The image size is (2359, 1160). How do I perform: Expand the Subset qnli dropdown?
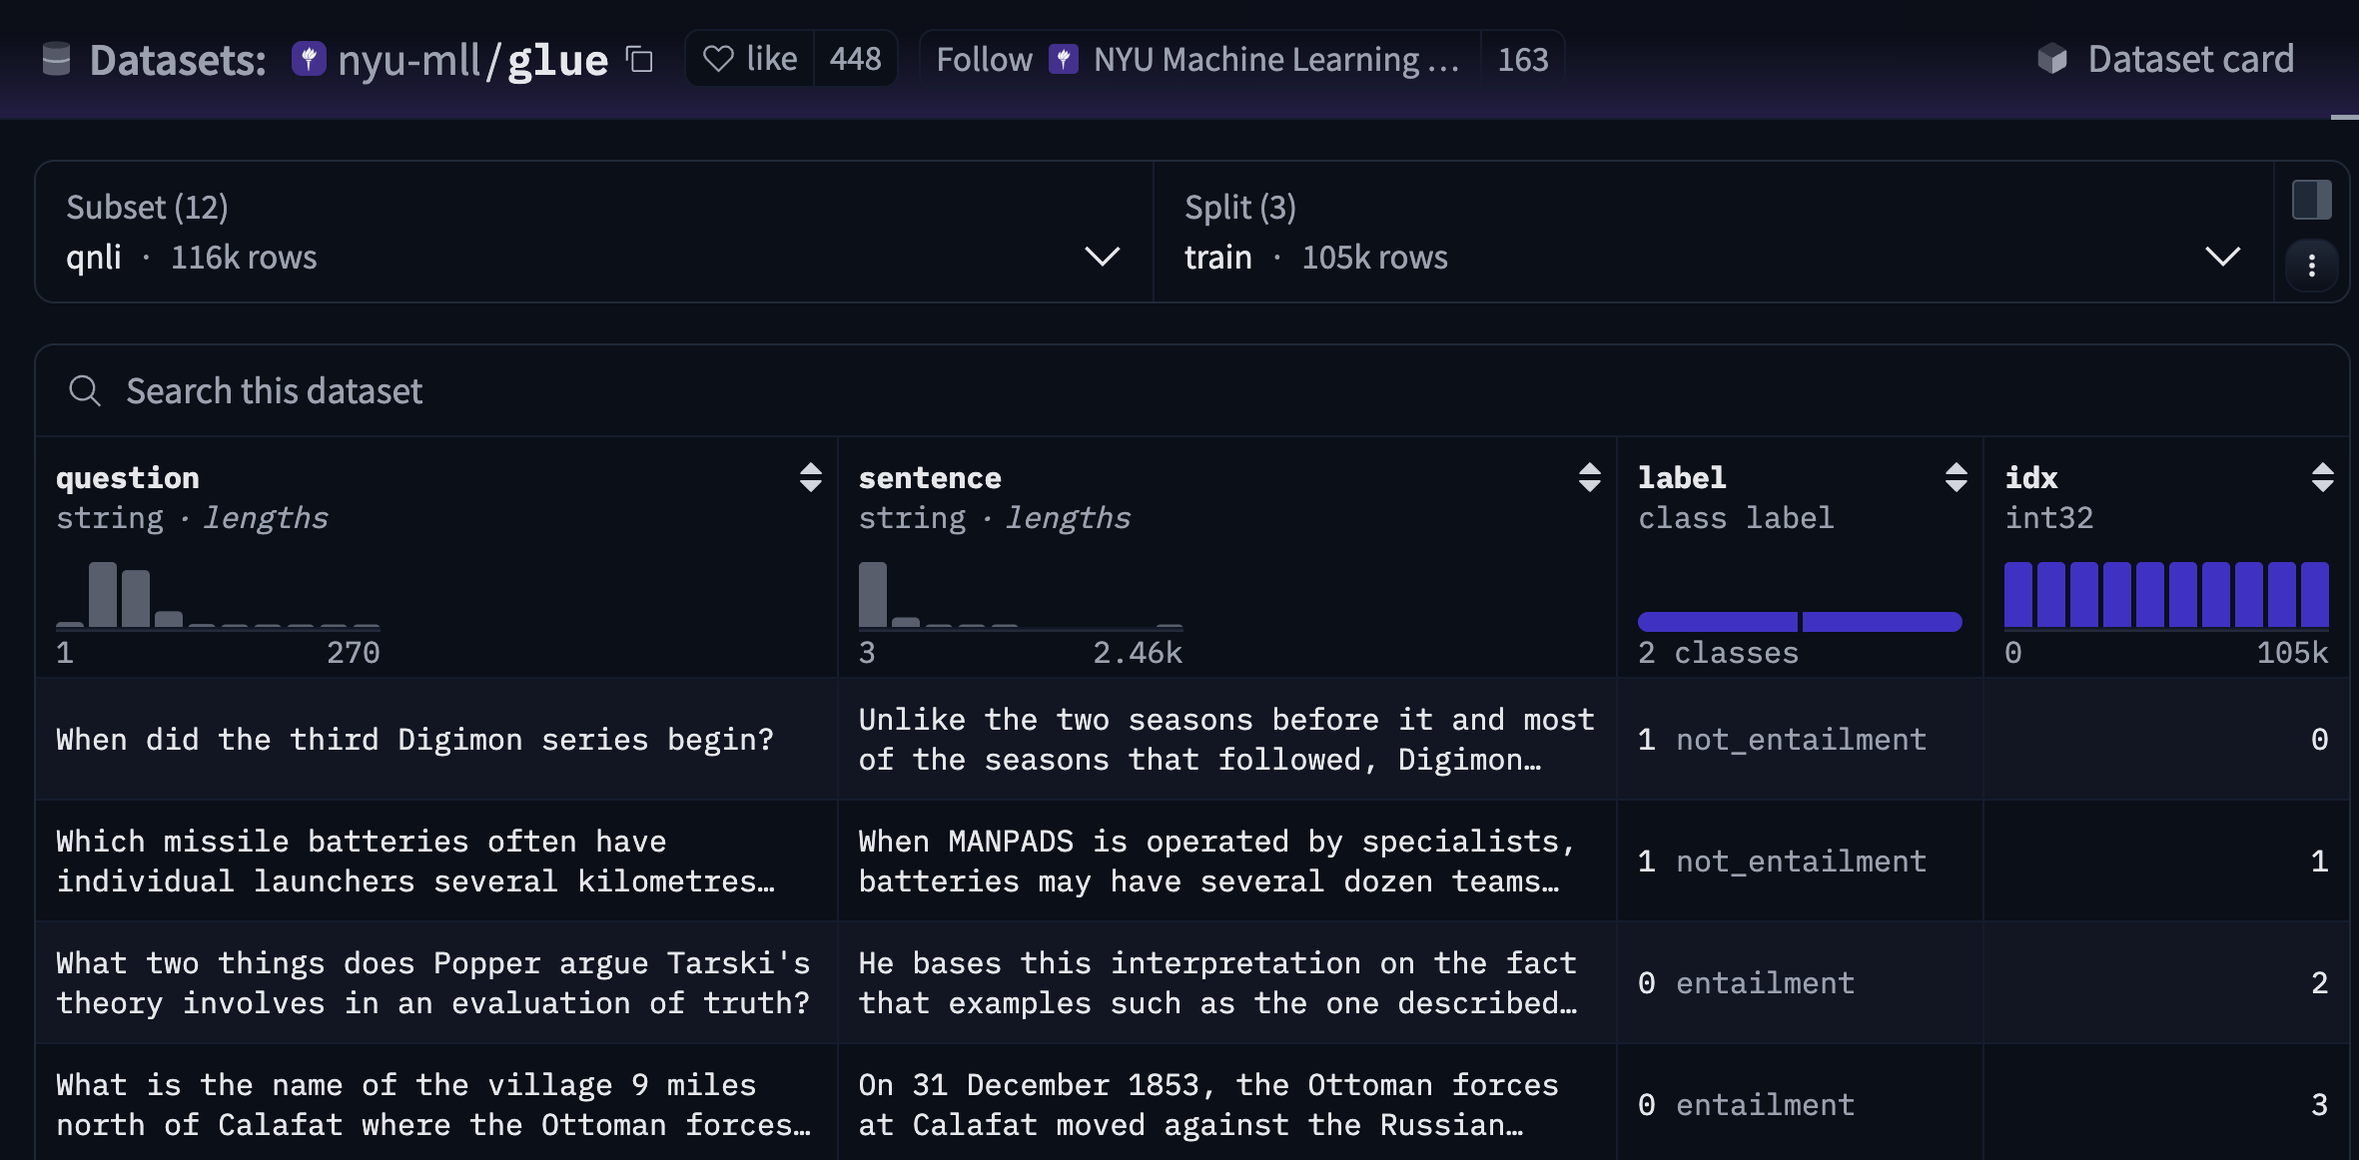tap(1102, 257)
